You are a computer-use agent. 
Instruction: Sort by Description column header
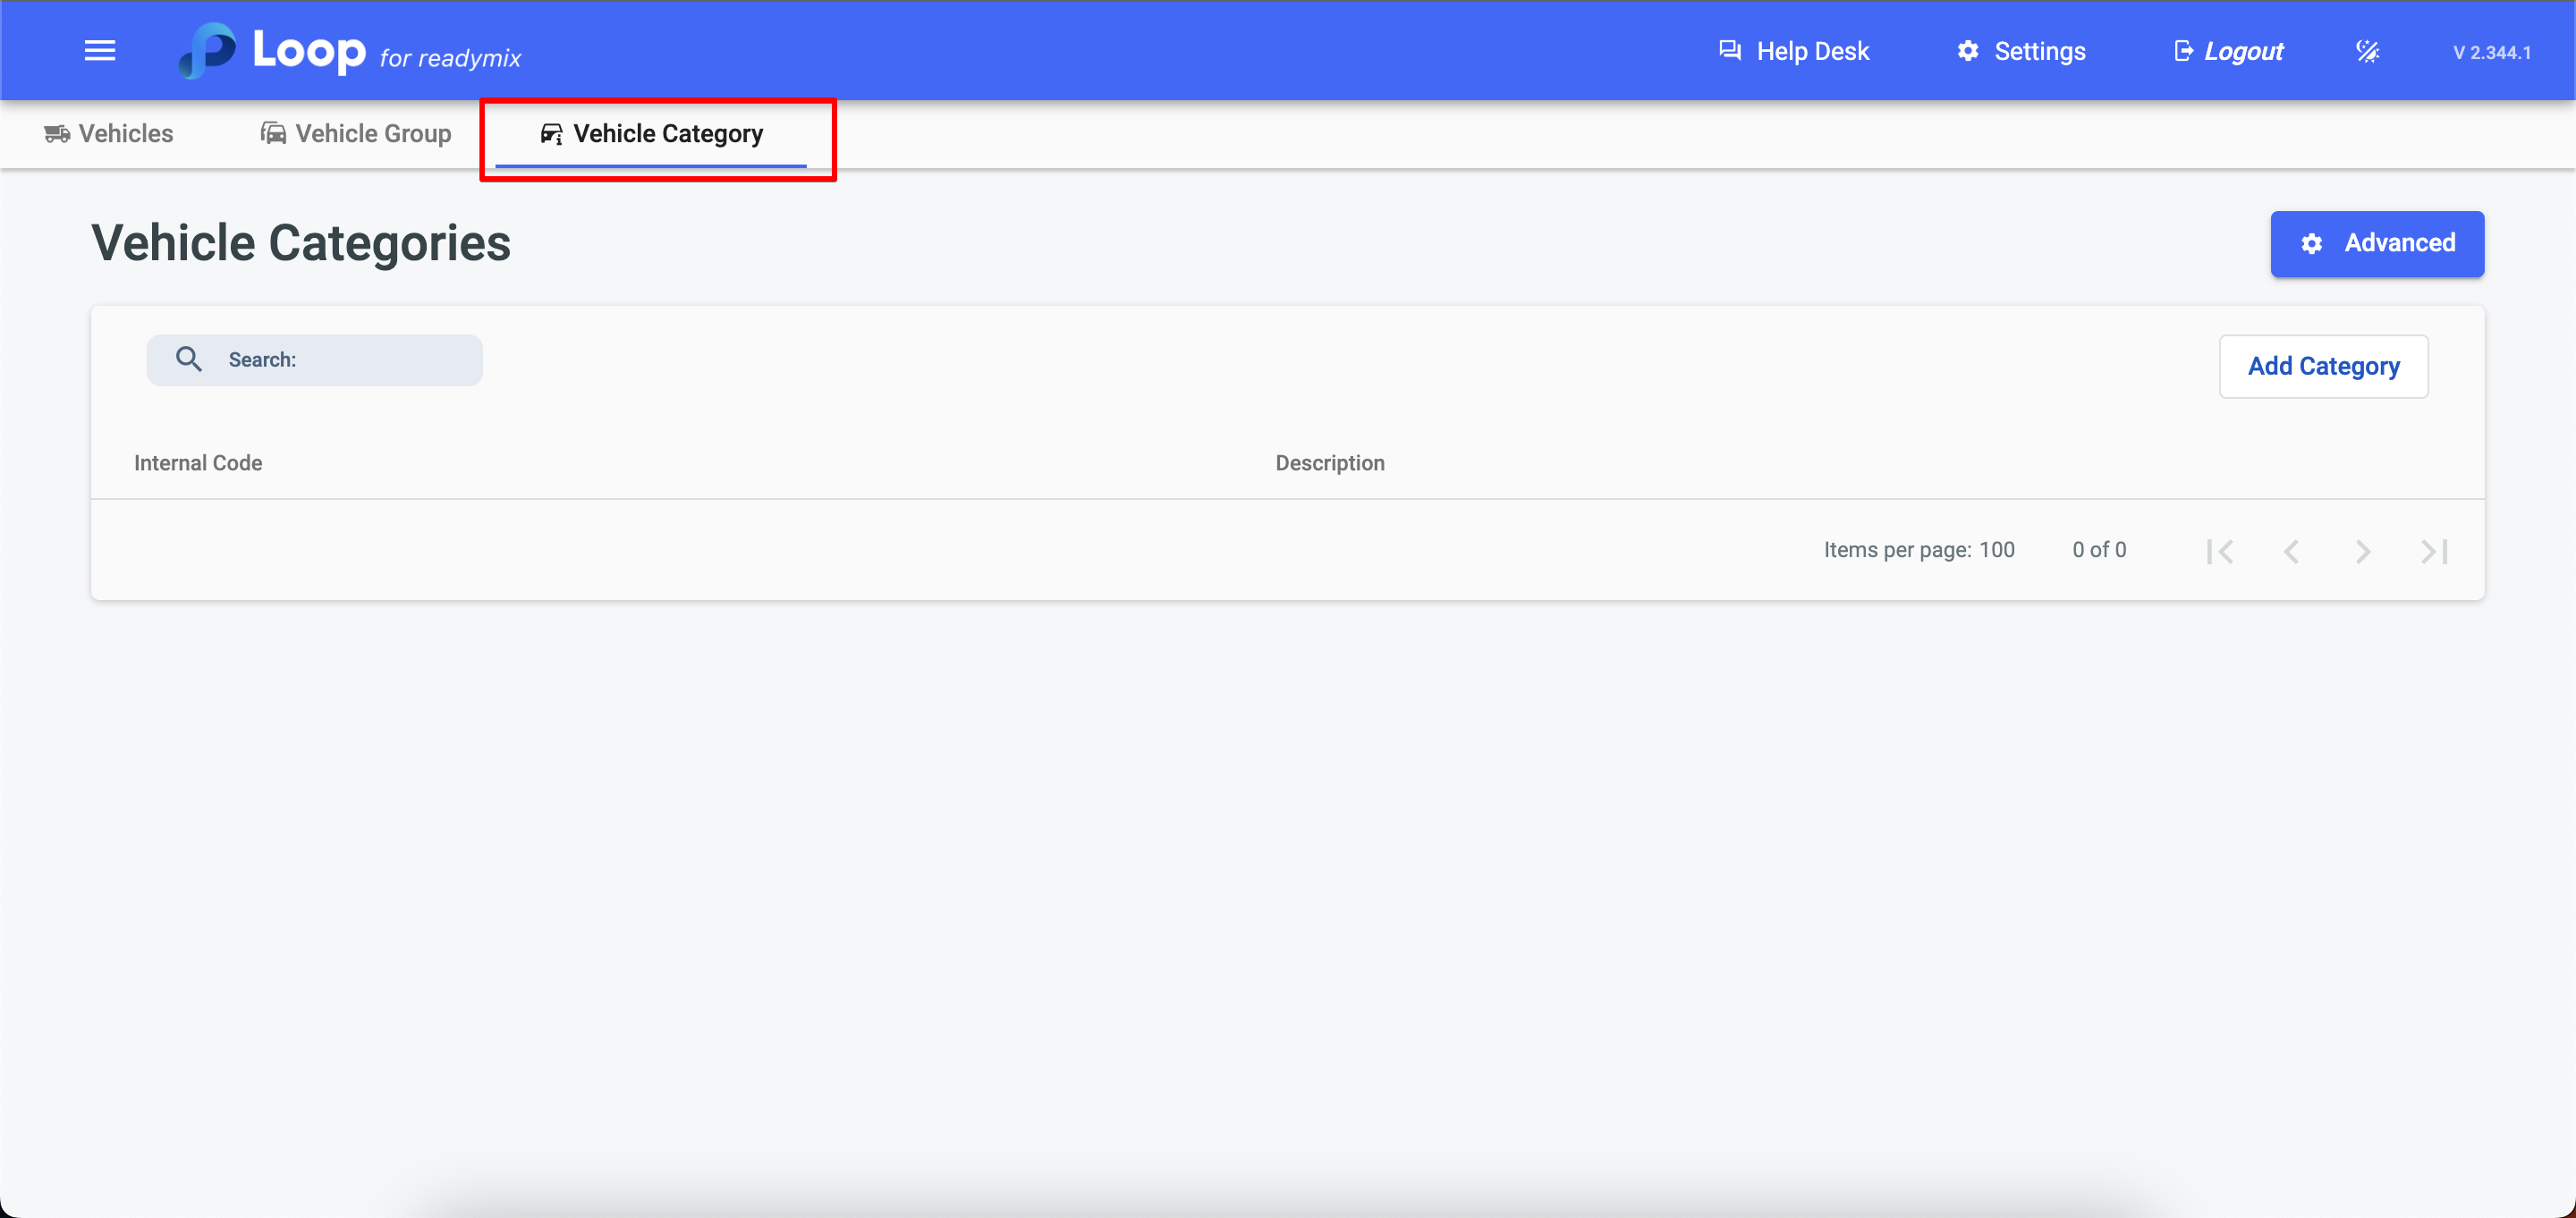click(1330, 463)
